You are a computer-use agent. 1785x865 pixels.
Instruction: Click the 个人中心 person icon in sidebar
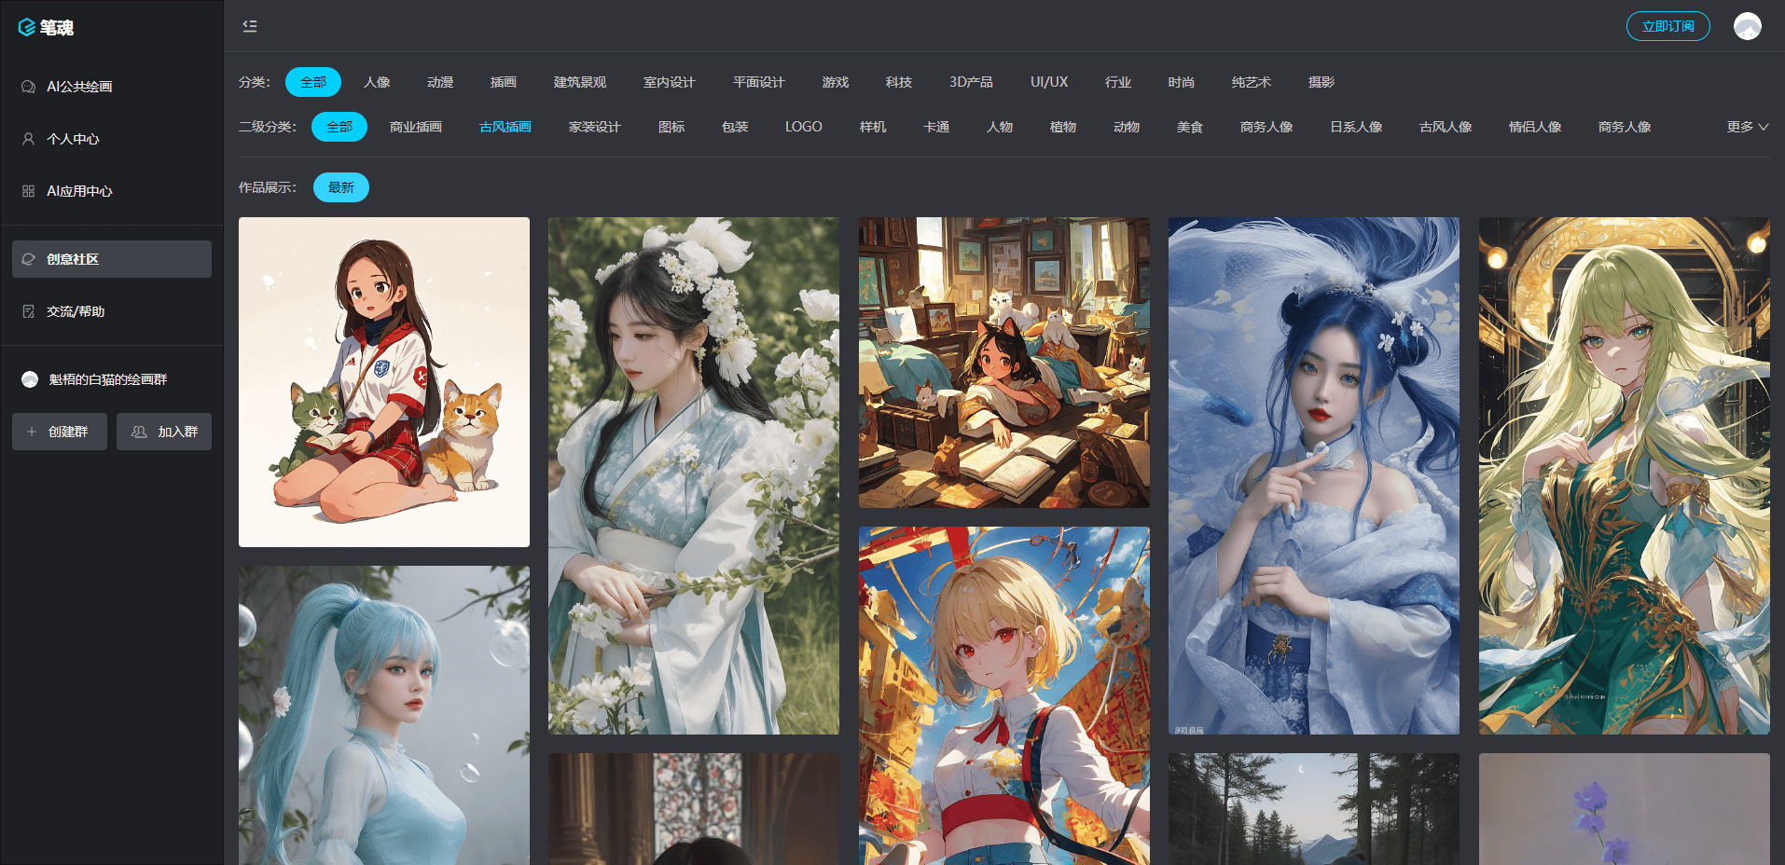(26, 138)
